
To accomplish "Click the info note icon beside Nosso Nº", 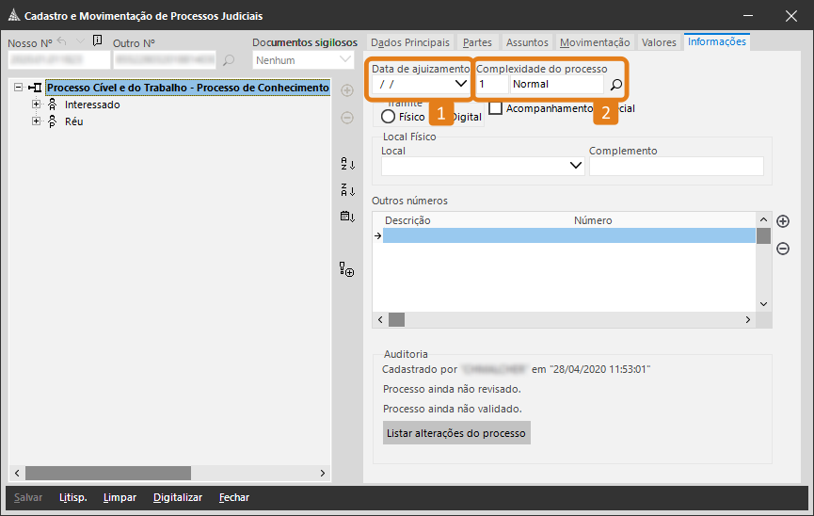I will pos(98,40).
